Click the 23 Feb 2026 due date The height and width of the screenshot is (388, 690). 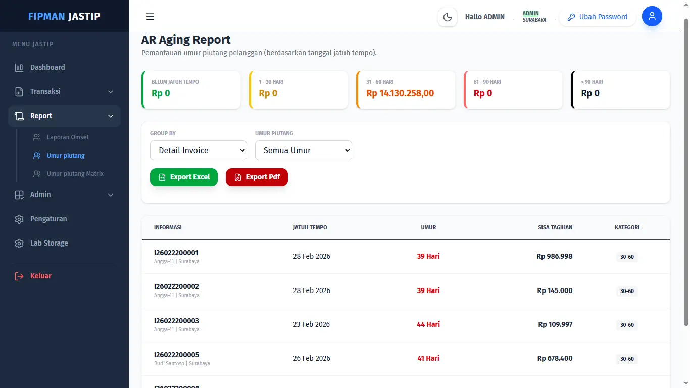pyautogui.click(x=312, y=324)
